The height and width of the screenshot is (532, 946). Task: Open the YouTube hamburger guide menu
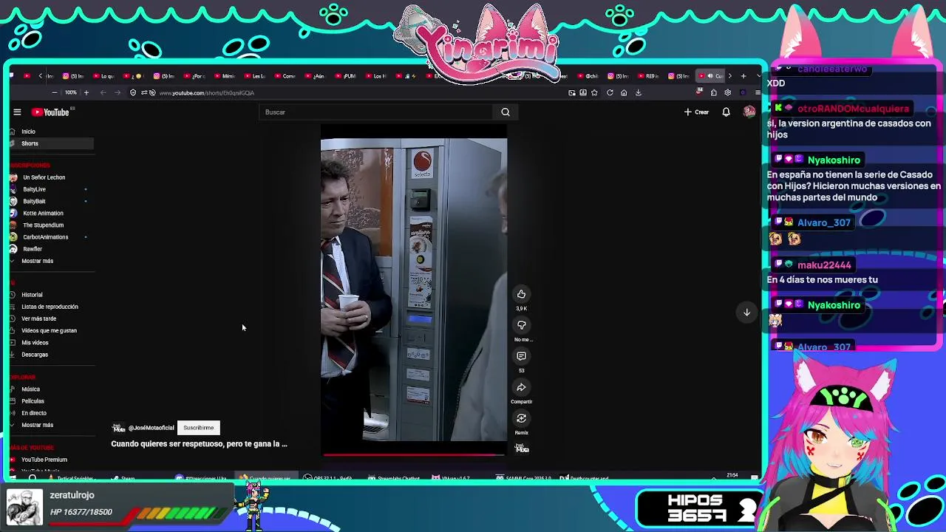pyautogui.click(x=17, y=112)
